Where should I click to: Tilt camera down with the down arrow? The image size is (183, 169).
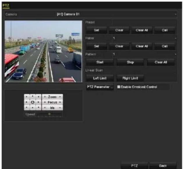(33, 108)
